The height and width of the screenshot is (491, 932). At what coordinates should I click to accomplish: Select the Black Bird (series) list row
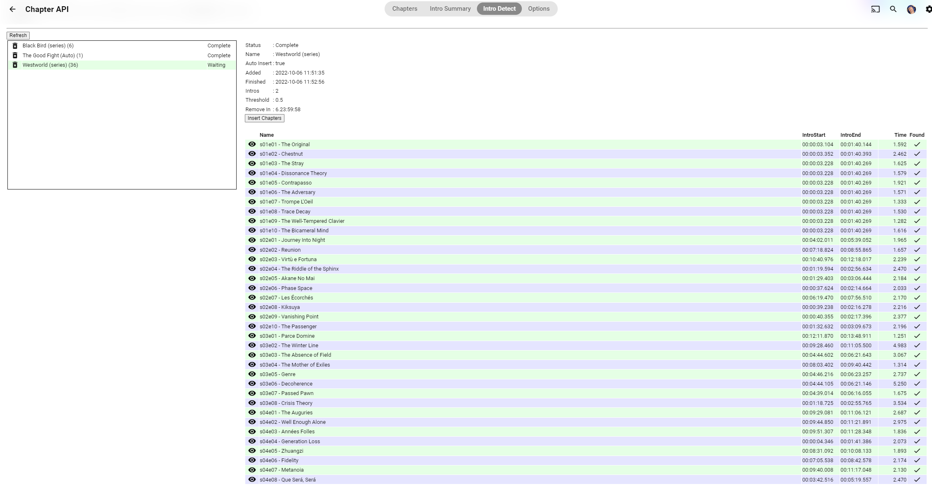pos(111,46)
